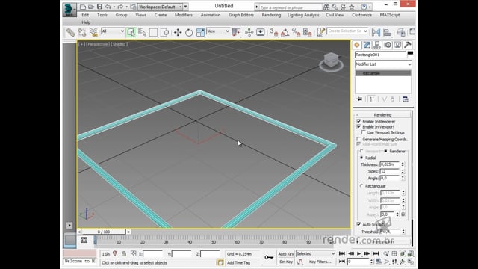
Task: Click the Auto Key button
Action: click(286, 254)
